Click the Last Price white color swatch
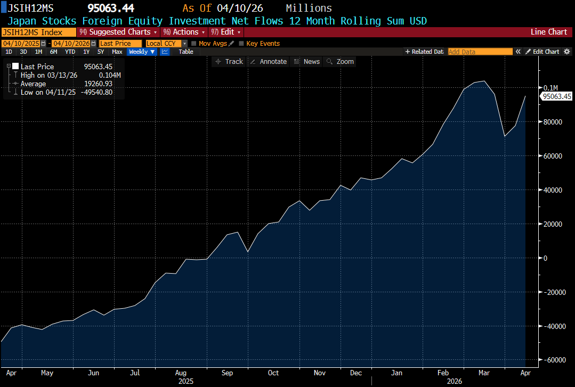Screen dimensions: 575x387 click(x=15, y=67)
